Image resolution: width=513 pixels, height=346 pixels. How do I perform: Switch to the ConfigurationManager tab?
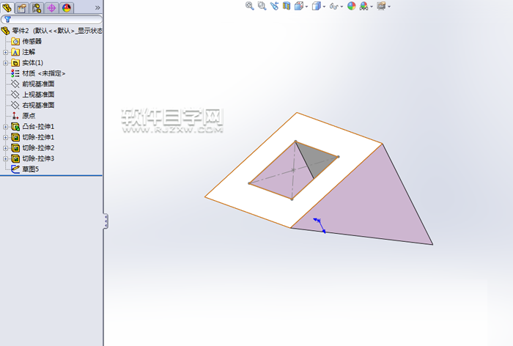36,7
